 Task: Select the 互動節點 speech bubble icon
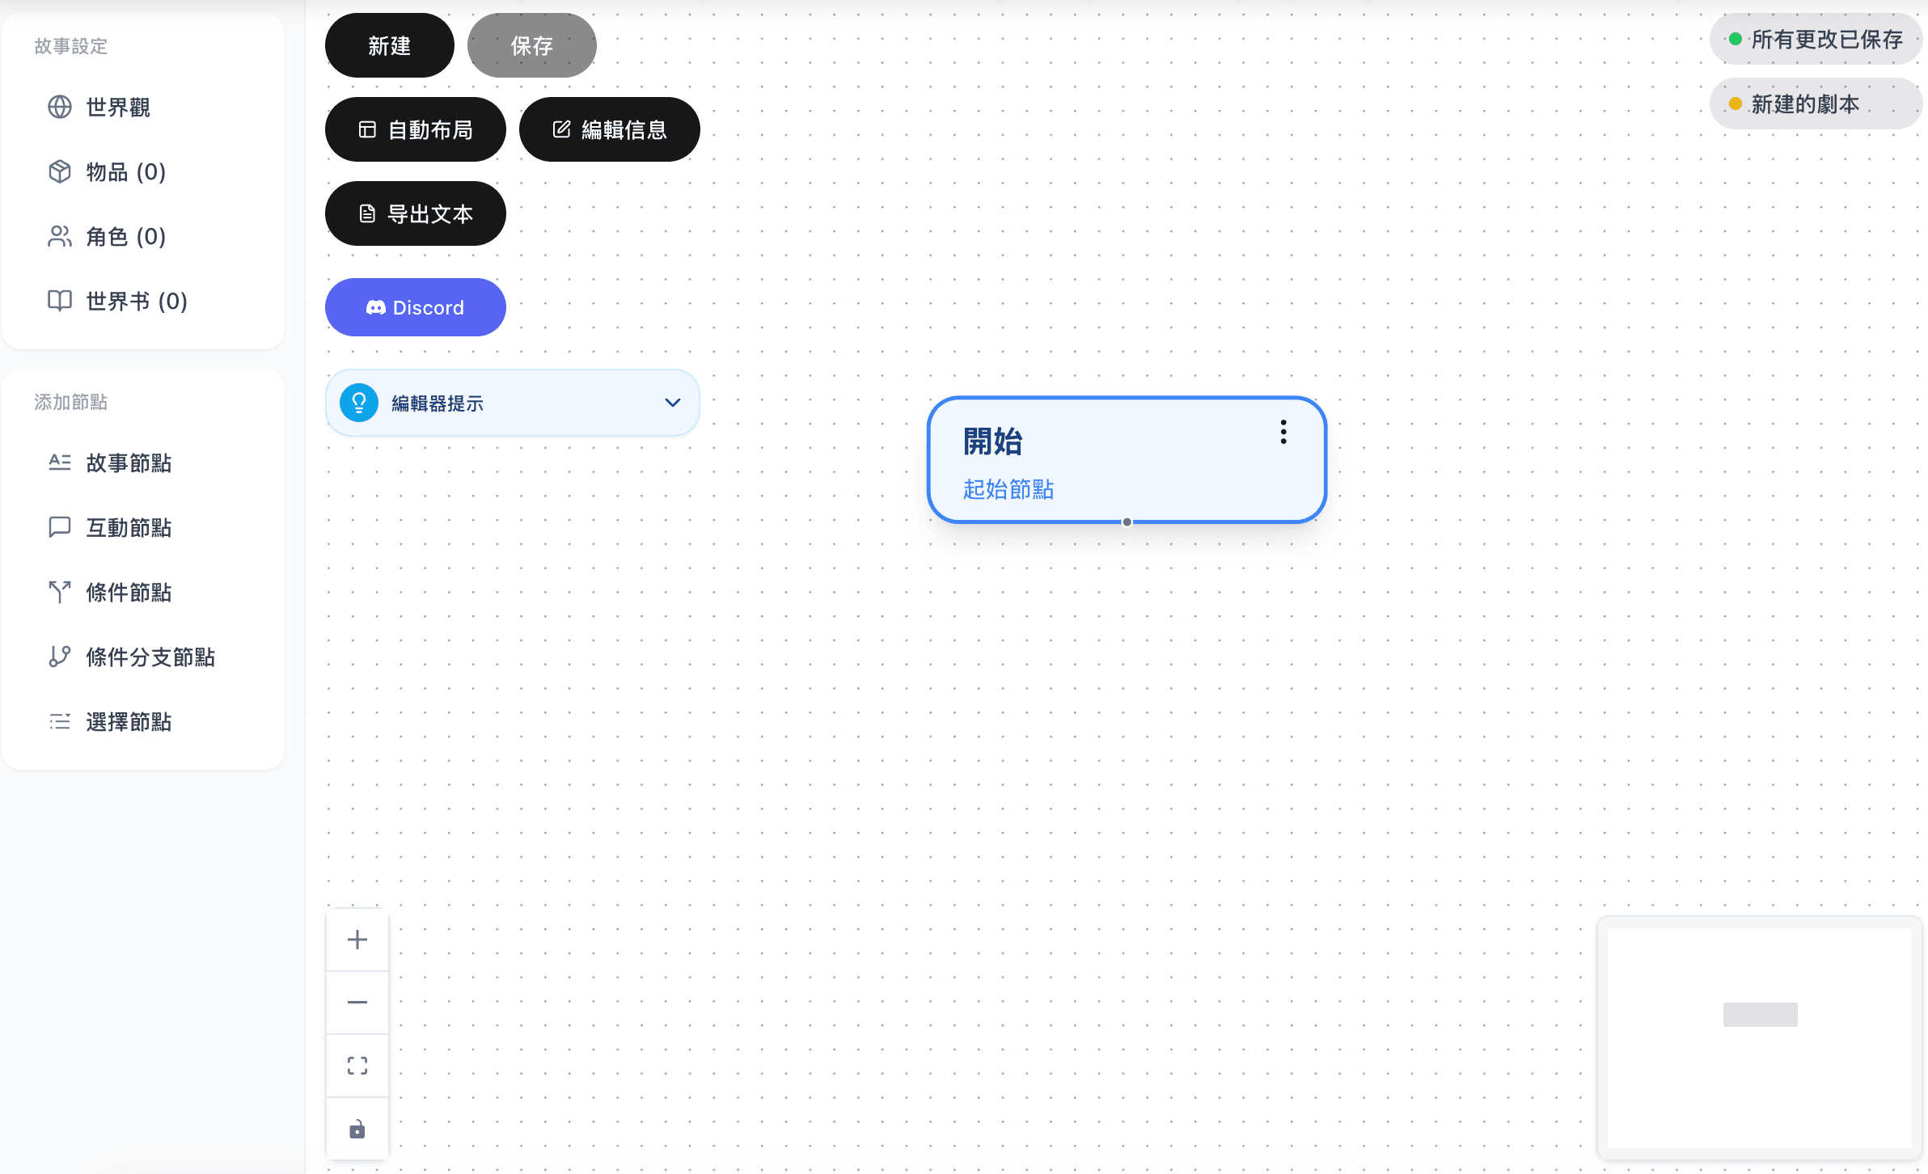point(60,527)
